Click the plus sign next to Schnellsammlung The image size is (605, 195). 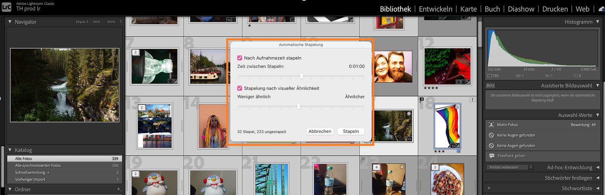click(x=48, y=172)
